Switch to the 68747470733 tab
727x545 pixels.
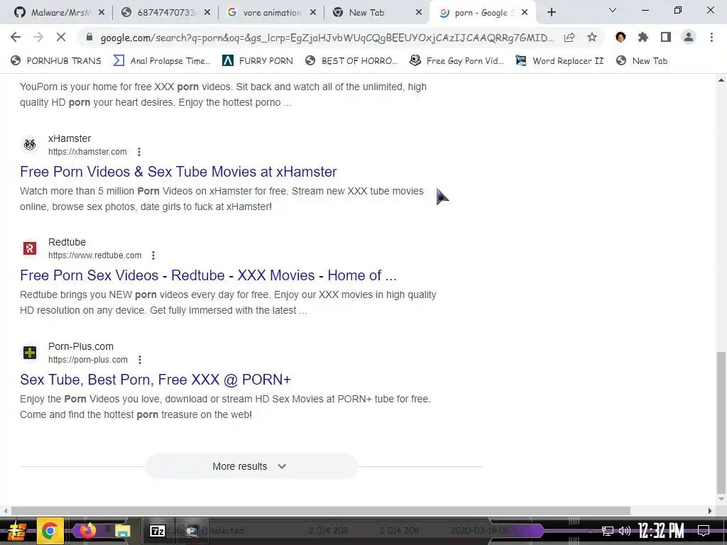pyautogui.click(x=165, y=13)
